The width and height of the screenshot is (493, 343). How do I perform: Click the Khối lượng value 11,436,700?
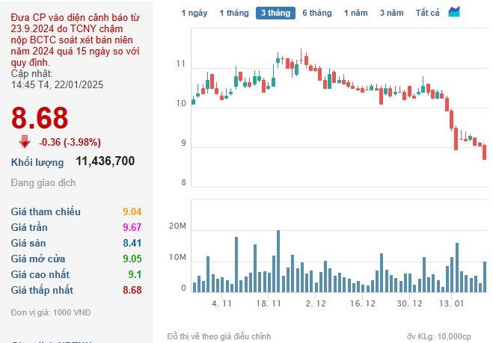pyautogui.click(x=105, y=161)
